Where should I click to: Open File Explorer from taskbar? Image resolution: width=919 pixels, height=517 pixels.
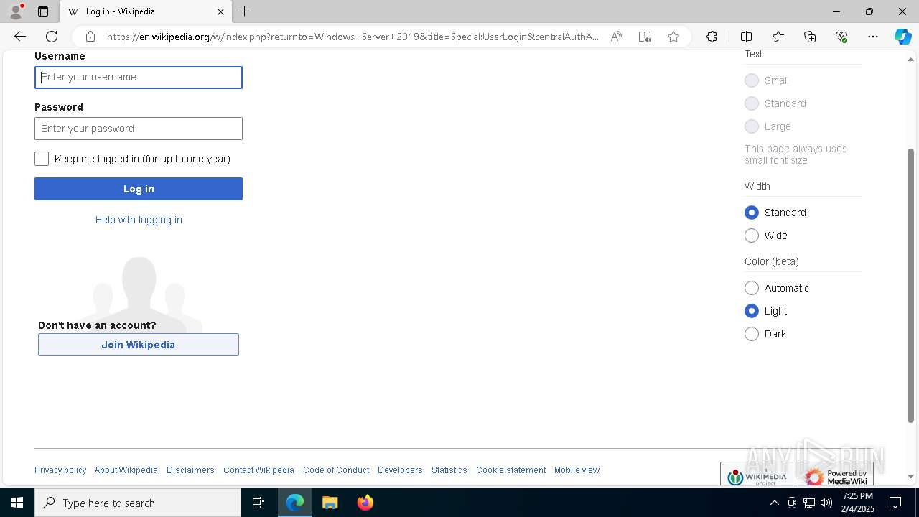coord(330,503)
